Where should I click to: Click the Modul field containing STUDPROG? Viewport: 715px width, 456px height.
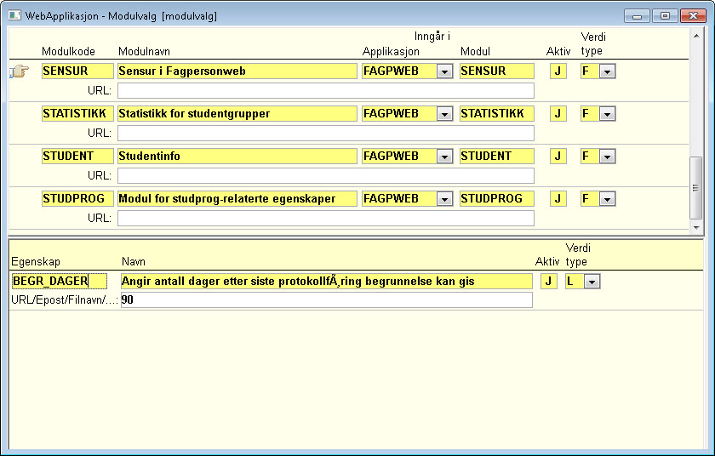coord(496,198)
